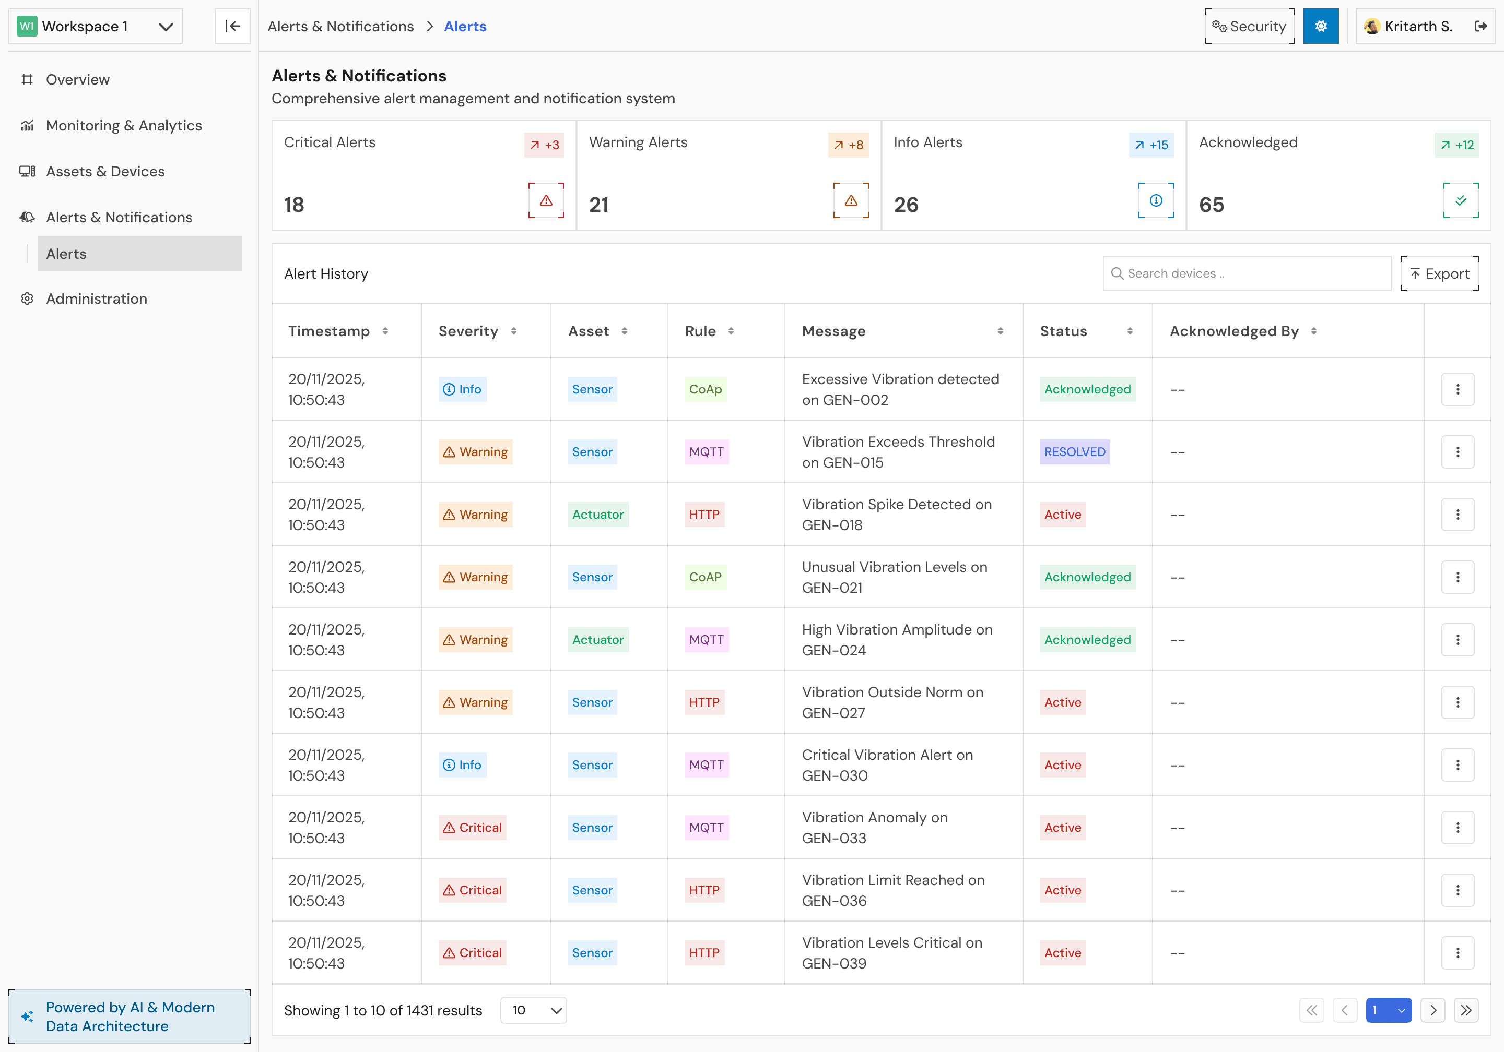Select Administration in the sidebar
The height and width of the screenshot is (1052, 1504).
point(96,298)
